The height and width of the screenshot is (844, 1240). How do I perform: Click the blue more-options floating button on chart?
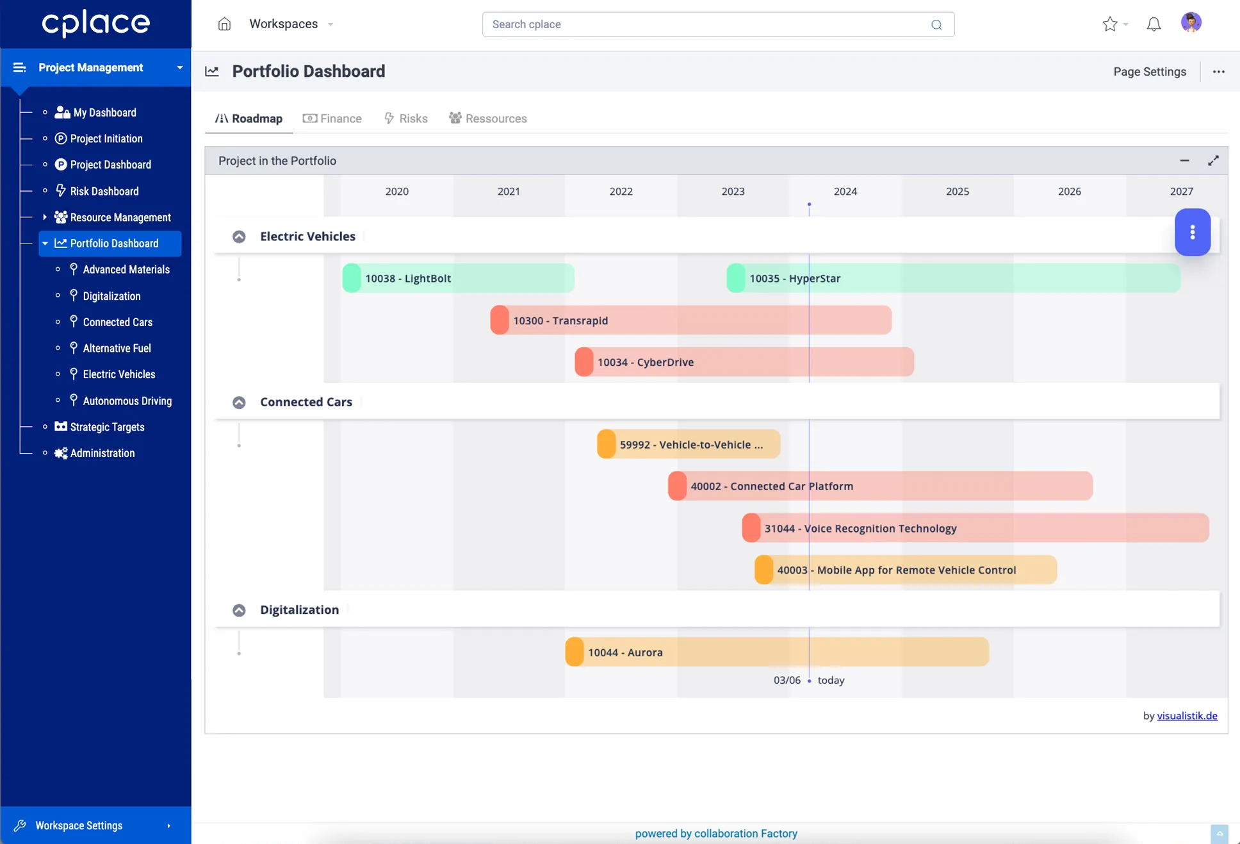click(1192, 233)
